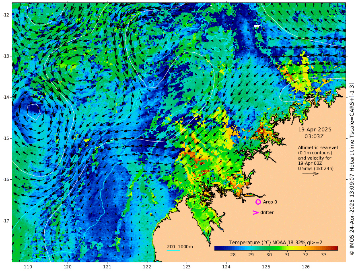Click longitude axis label 121
The width and height of the screenshot is (354, 274).
(107, 267)
